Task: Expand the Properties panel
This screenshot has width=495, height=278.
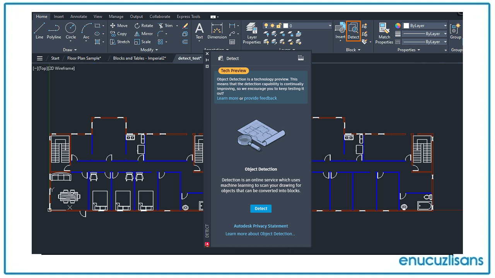Action: point(409,50)
